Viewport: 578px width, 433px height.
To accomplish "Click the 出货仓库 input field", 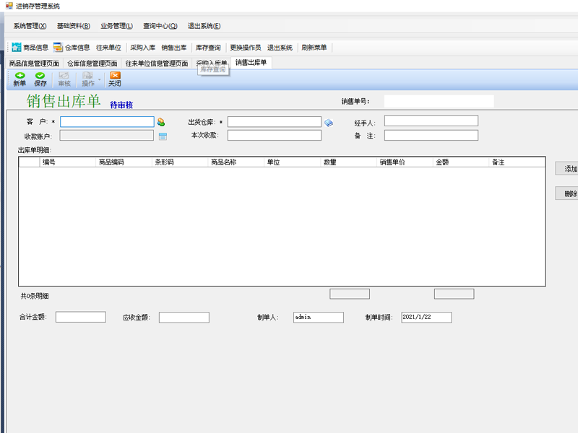I will pyautogui.click(x=275, y=122).
